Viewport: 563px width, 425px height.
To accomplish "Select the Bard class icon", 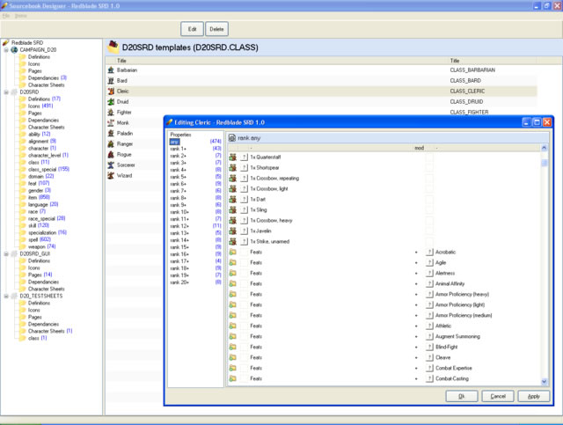I will pos(111,80).
